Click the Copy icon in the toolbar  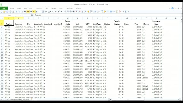pos(19,12)
